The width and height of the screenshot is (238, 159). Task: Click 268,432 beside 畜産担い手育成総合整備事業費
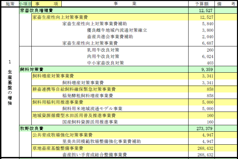coord(205,155)
